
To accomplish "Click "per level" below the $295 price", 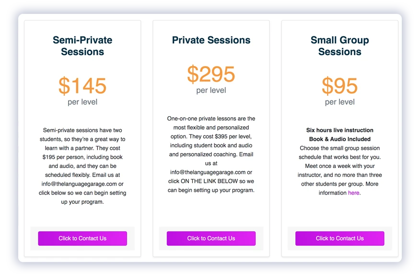I will pyautogui.click(x=211, y=90).
